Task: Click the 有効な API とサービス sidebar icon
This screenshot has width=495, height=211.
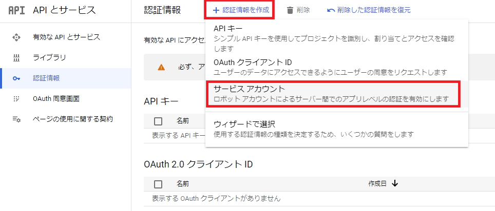Action: coord(16,37)
